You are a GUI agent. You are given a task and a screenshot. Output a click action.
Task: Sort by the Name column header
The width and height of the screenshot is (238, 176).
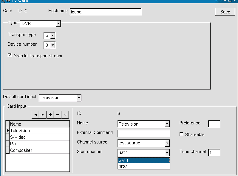click(x=39, y=124)
